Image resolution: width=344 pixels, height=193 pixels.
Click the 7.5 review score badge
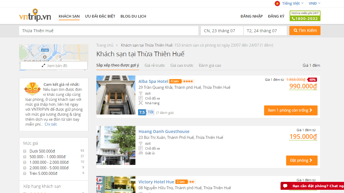(x=142, y=112)
